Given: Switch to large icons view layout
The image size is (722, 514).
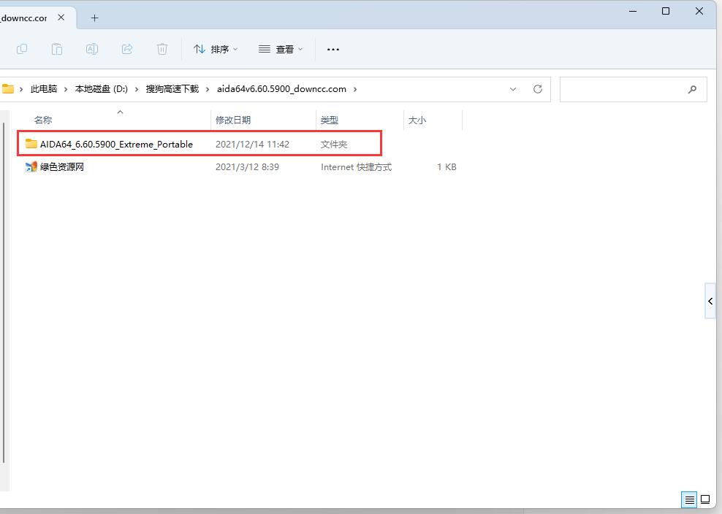Looking at the screenshot, I should [705, 500].
